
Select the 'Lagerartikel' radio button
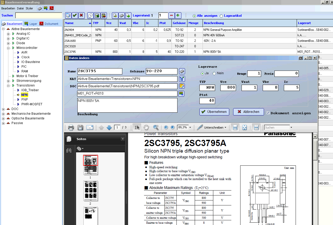click(x=221, y=16)
